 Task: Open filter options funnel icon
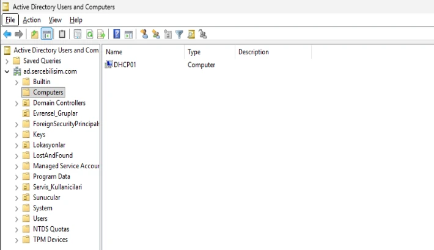(179, 34)
